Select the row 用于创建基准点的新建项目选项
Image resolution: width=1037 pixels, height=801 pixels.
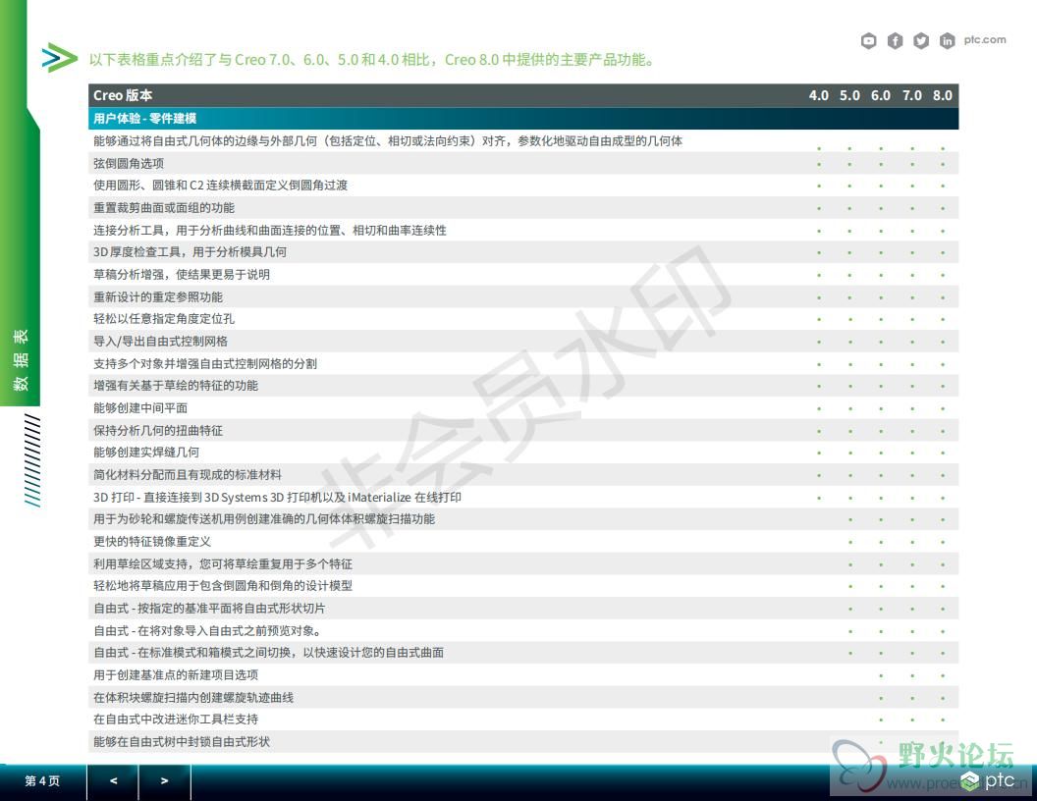523,674
